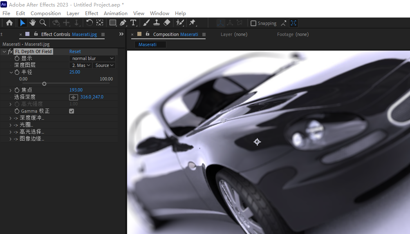Screen dimensions: 410x234
Task: Click the fx icon of FL Depth Of Field
Action: tap(10, 51)
